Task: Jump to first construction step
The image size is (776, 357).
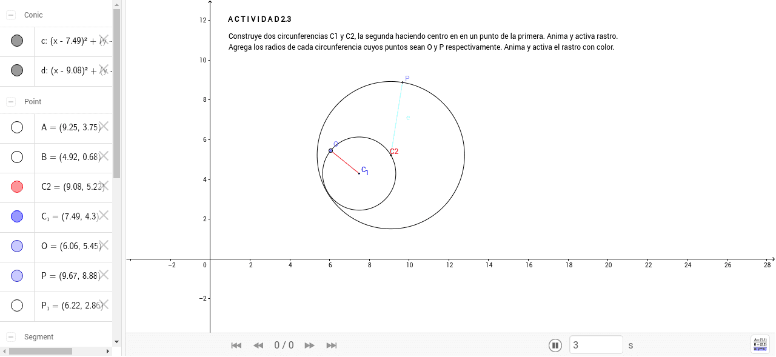Action: (x=236, y=345)
